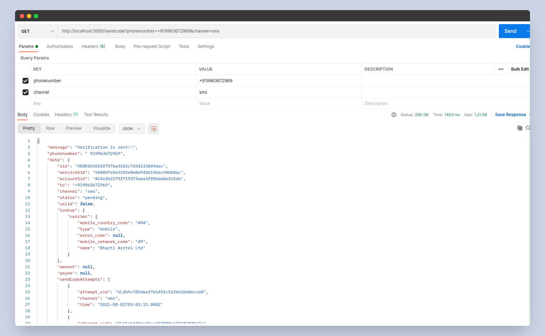Click the Cookies link at right

click(x=523, y=47)
